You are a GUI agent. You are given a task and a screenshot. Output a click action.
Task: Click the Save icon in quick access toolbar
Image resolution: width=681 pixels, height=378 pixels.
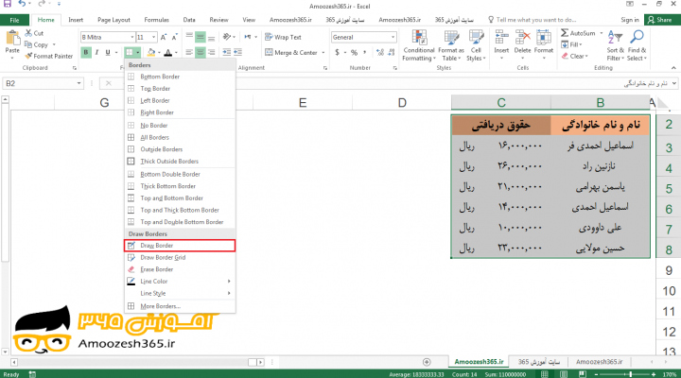point(8,4)
